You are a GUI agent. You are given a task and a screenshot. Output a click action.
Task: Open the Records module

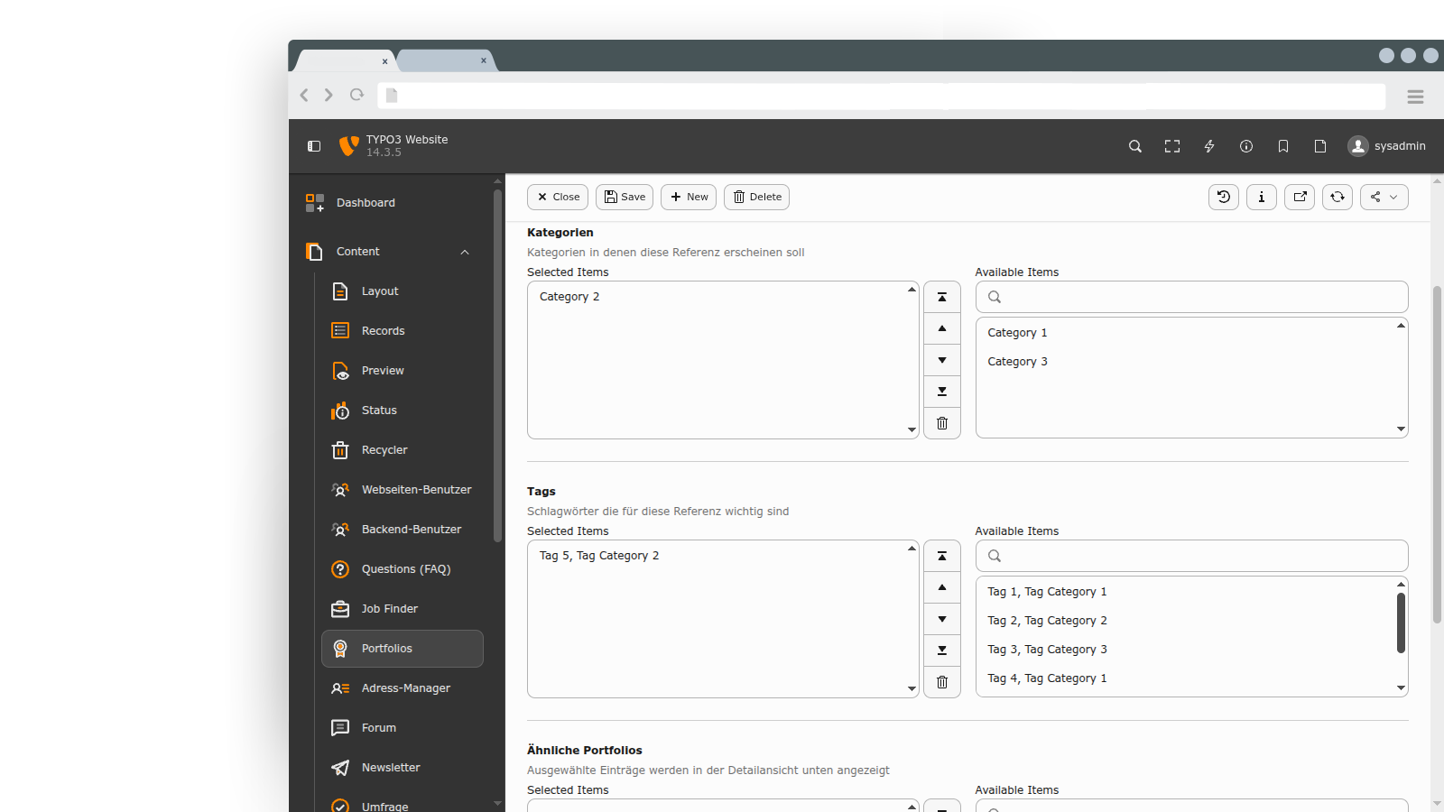[x=403, y=331]
